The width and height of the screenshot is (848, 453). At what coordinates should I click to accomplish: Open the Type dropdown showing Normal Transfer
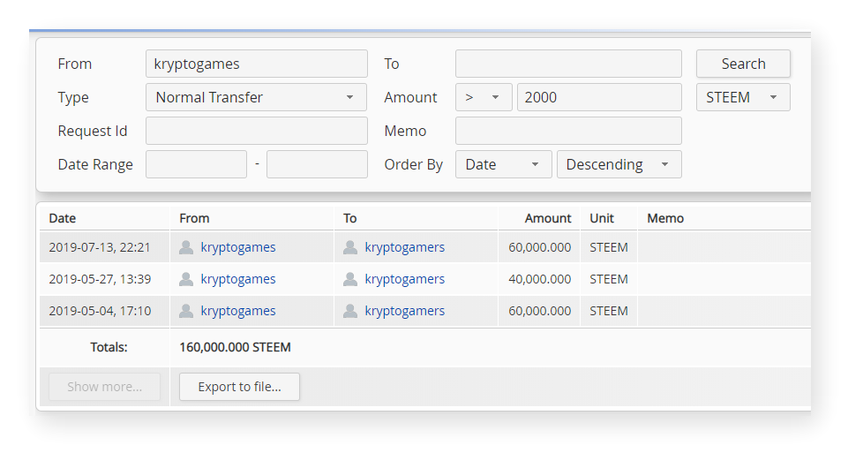tap(256, 97)
